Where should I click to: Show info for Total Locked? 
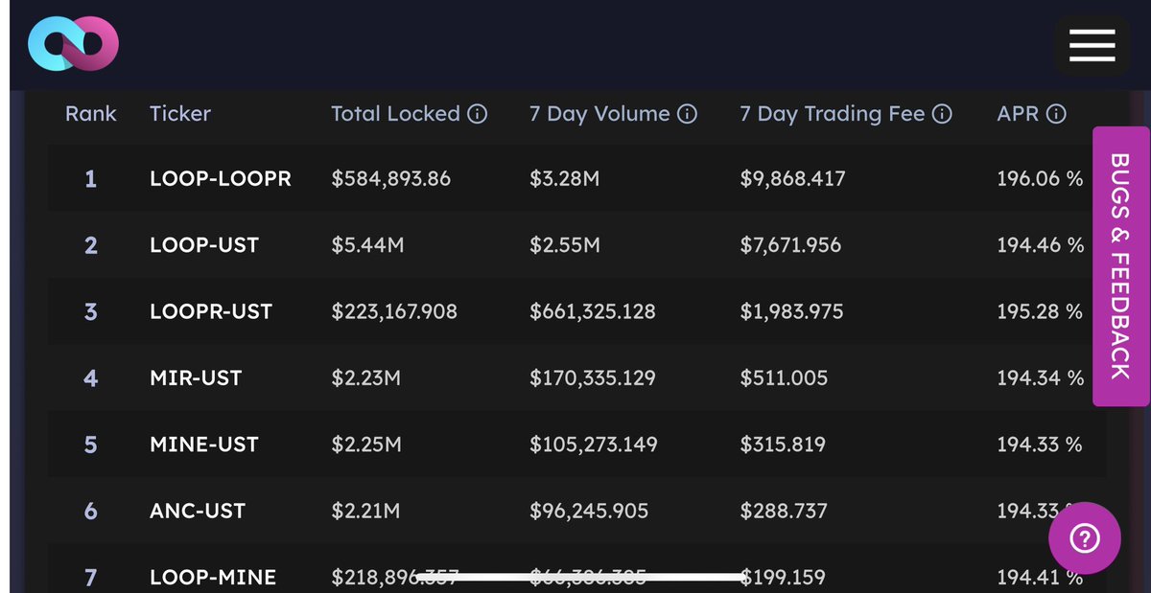tap(478, 114)
